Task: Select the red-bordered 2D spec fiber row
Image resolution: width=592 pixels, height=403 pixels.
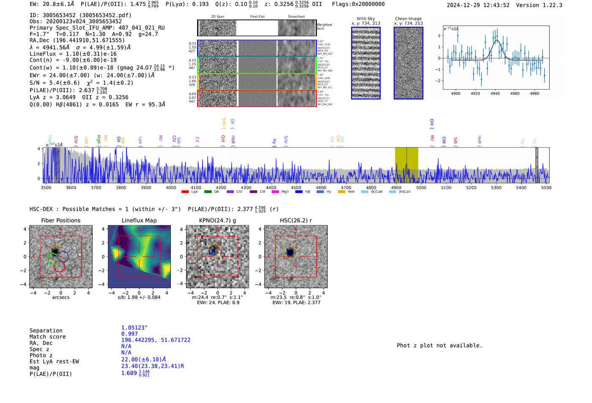Action: (x=257, y=98)
